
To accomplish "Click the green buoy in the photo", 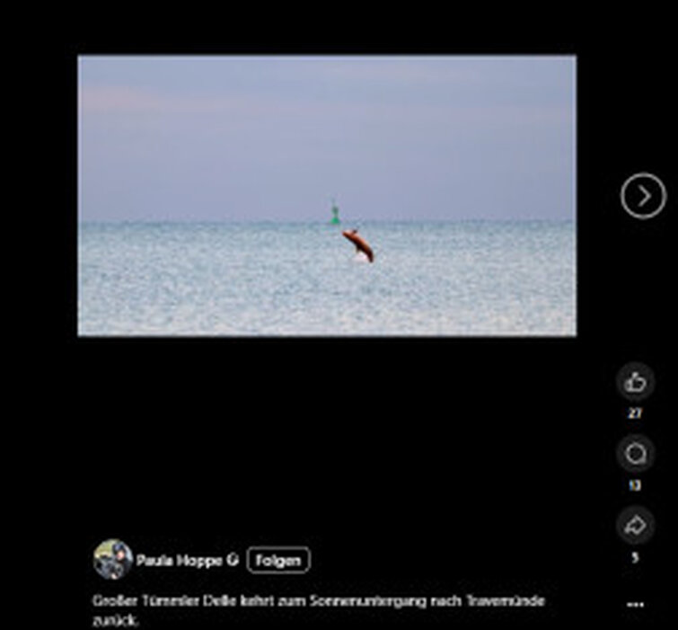I will (x=335, y=214).
